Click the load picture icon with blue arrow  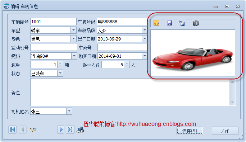coord(182,23)
